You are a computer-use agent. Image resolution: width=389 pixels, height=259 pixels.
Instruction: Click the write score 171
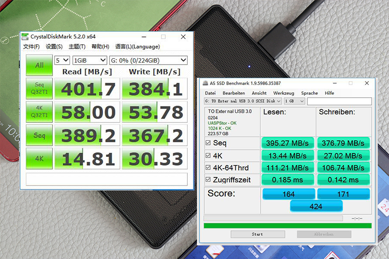tap(343, 194)
